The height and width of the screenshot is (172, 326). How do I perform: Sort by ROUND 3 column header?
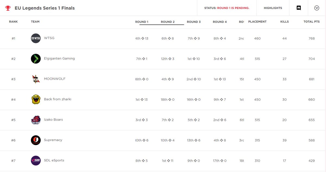click(x=194, y=22)
